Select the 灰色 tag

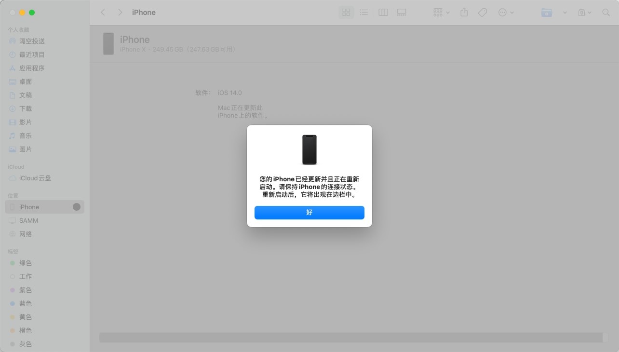point(44,344)
